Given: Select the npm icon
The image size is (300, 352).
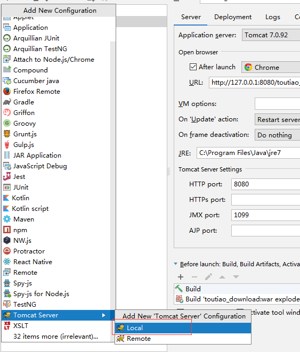Looking at the screenshot, I should coord(7,230).
